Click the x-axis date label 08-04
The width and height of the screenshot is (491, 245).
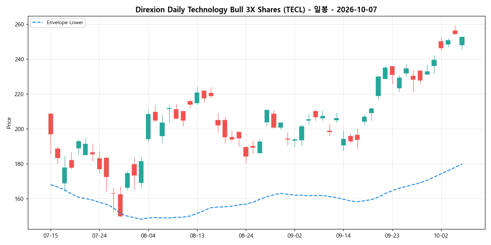pos(148,235)
